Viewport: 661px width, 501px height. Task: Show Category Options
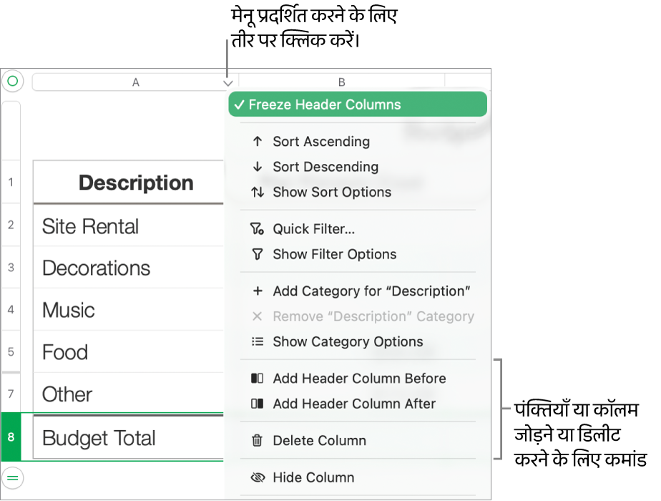coord(348,341)
